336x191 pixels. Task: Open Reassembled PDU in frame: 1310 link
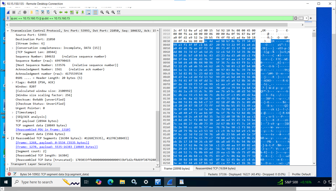tap(43, 130)
